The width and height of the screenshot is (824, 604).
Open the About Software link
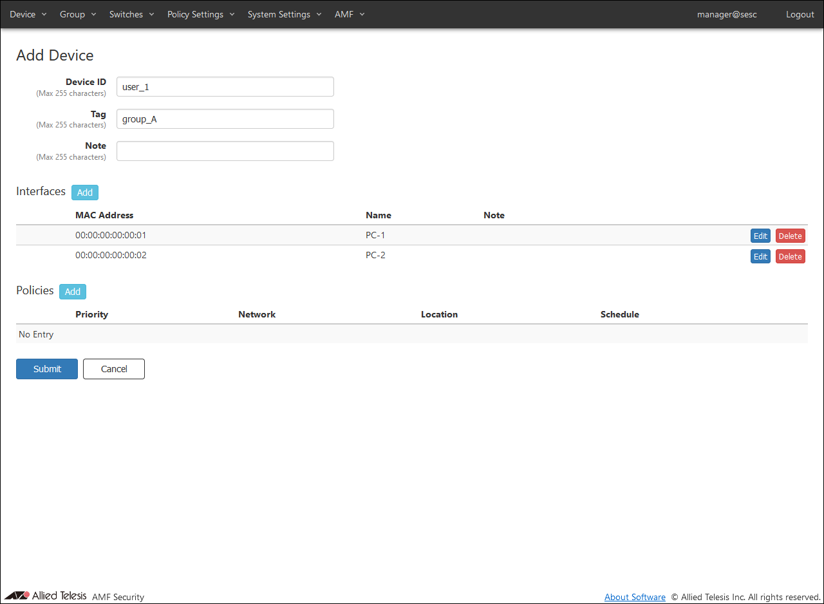coord(635,597)
